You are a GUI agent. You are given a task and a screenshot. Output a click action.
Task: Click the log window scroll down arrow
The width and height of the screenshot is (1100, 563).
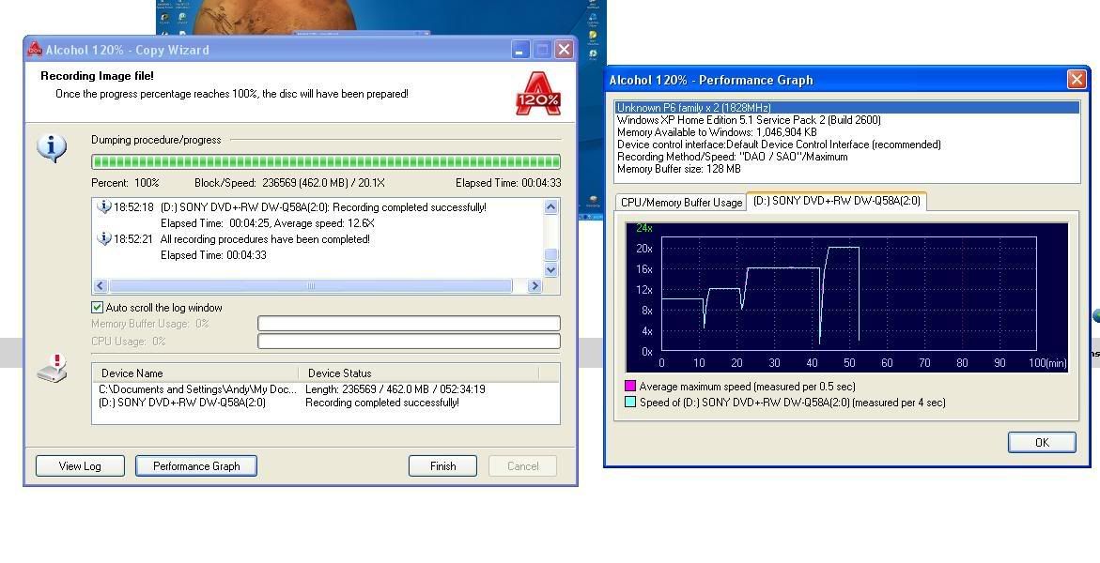click(x=550, y=270)
